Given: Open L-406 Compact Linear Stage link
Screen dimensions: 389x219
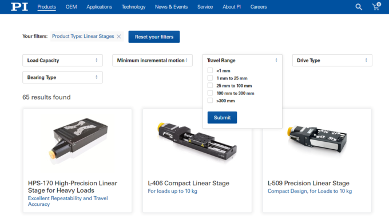Looking at the screenshot, I should [189, 184].
